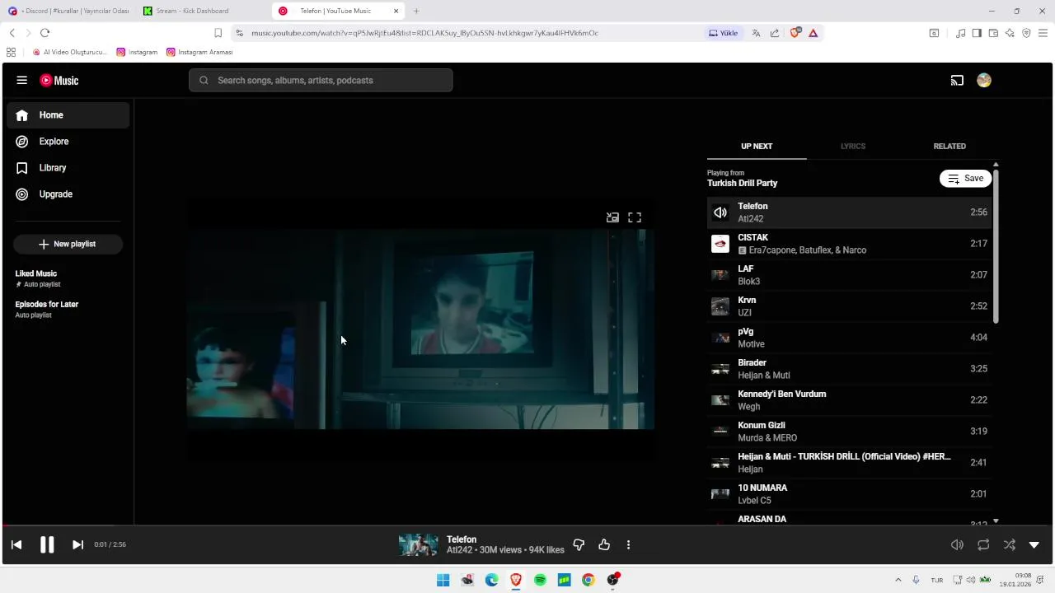Image resolution: width=1055 pixels, height=593 pixels.
Task: Click the queue panel scrollbar
Action: point(996,245)
